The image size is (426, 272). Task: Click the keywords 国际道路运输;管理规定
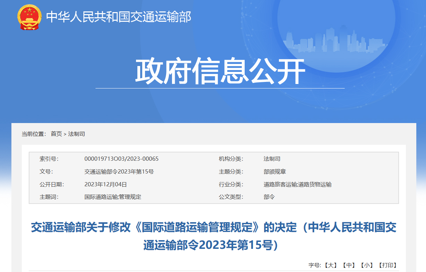tap(113, 197)
